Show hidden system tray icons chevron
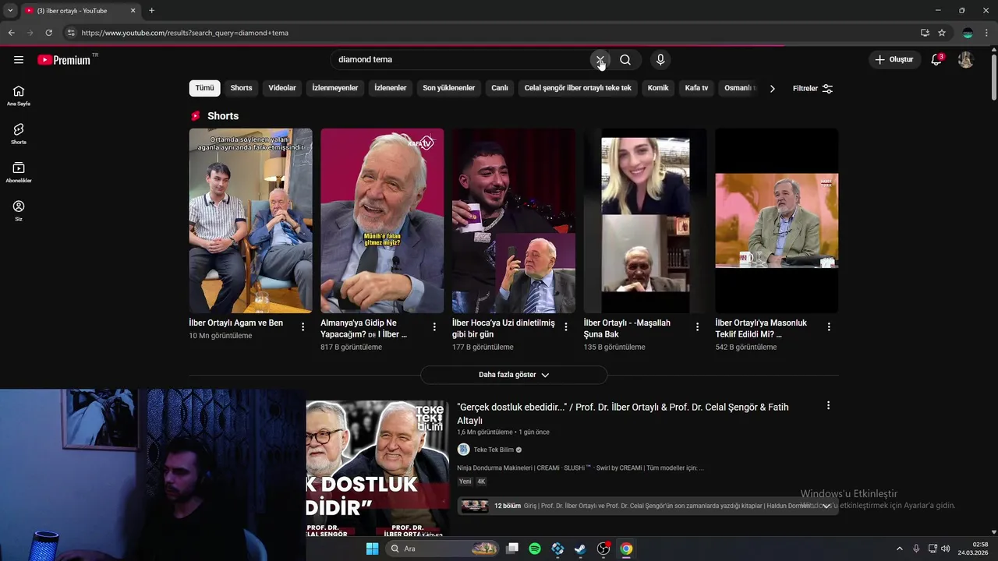The image size is (998, 561). (x=899, y=549)
